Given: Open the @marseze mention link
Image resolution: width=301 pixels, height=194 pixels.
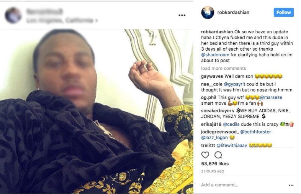Looking at the screenshot, I should [271, 97].
